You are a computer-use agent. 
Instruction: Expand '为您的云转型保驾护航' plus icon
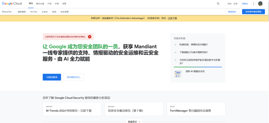tap(175, 60)
